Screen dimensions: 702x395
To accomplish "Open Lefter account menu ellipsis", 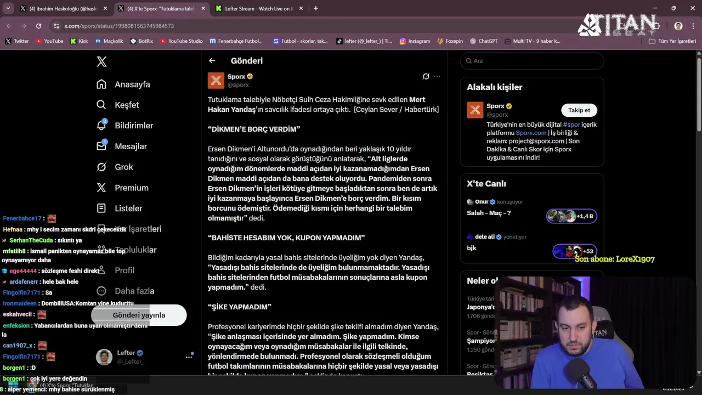I will [189, 357].
